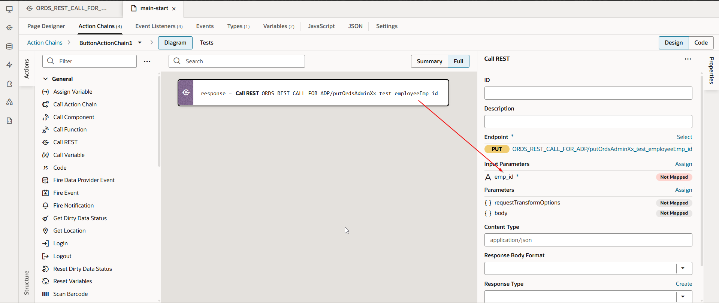The height and width of the screenshot is (303, 719).
Task: Open the Event Listeners tab
Action: [x=159, y=26]
